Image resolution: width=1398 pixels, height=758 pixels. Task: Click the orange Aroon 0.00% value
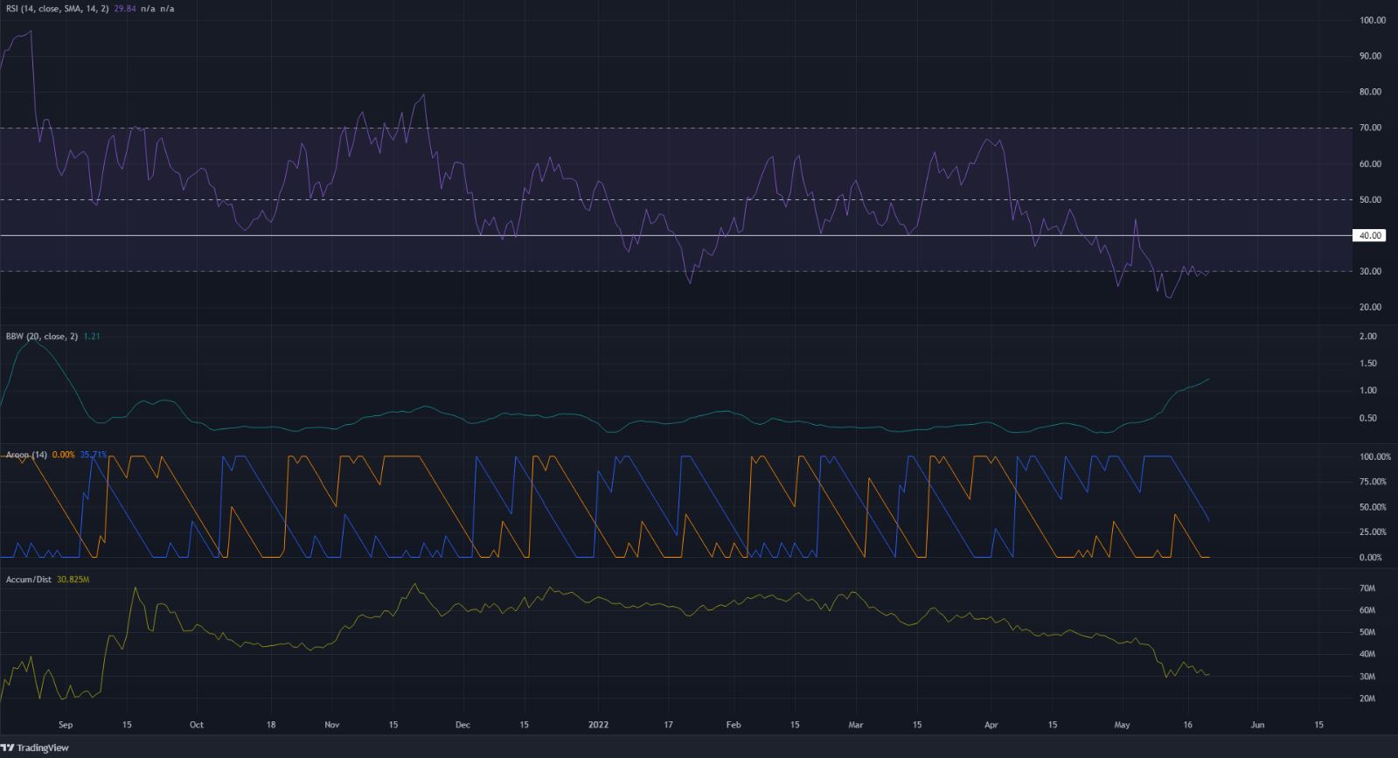tap(63, 455)
